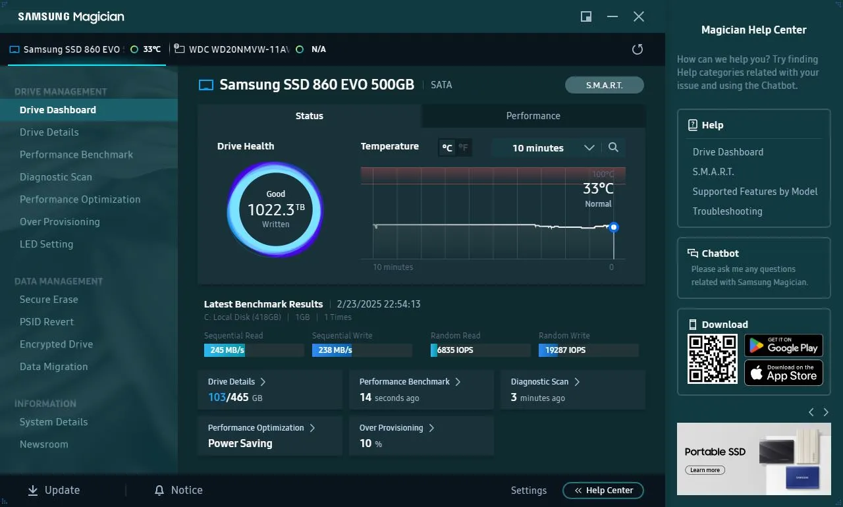The image size is (843, 507).
Task: Click the temperature graph magnifier icon
Action: click(613, 147)
